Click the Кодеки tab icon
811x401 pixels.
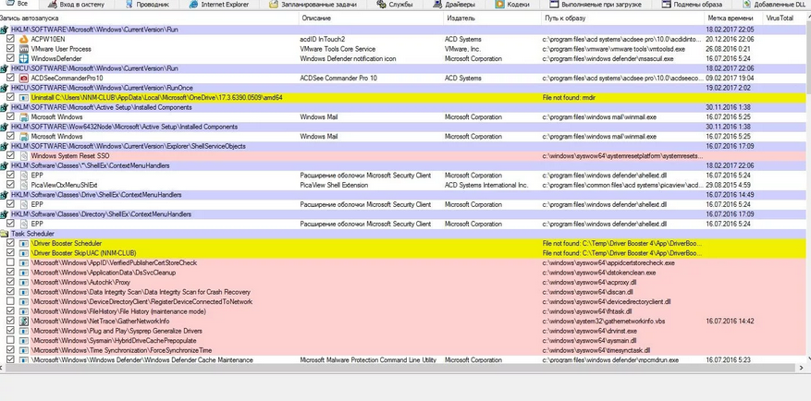[499, 4]
